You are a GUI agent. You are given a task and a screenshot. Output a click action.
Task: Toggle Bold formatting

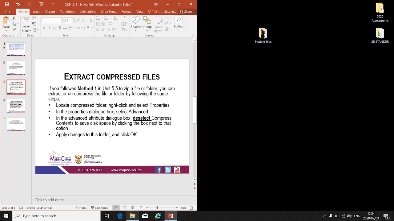click(x=44, y=28)
